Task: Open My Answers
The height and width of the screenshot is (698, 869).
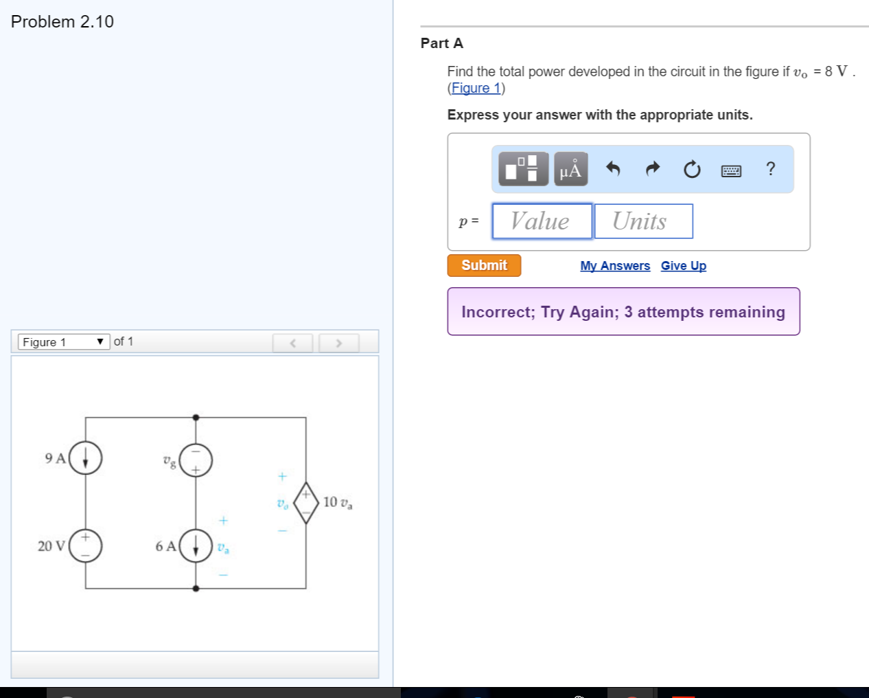Action: (x=614, y=265)
